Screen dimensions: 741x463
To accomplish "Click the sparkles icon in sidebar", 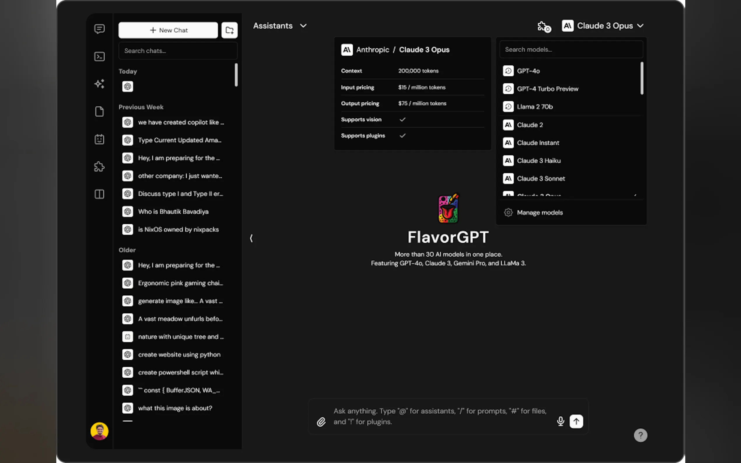I will click(x=99, y=84).
